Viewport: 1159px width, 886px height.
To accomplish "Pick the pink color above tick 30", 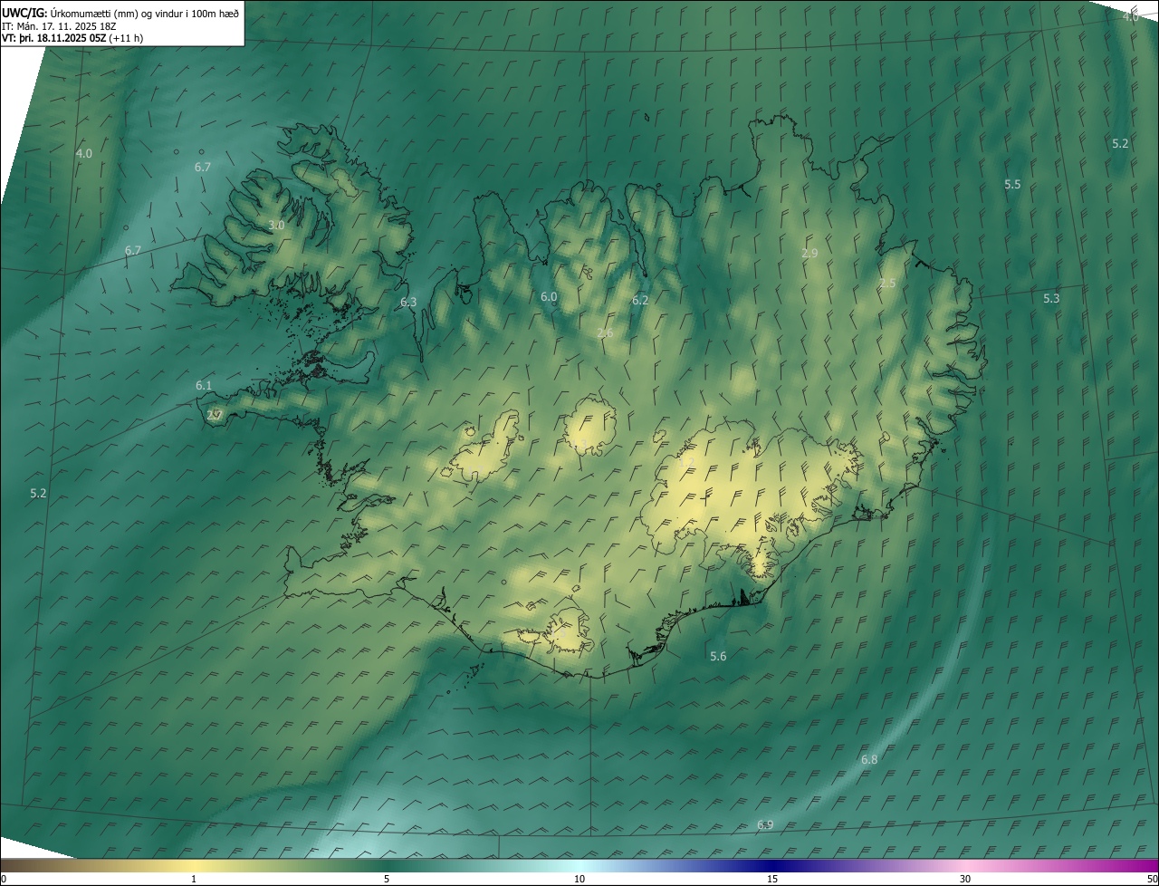I will (965, 865).
